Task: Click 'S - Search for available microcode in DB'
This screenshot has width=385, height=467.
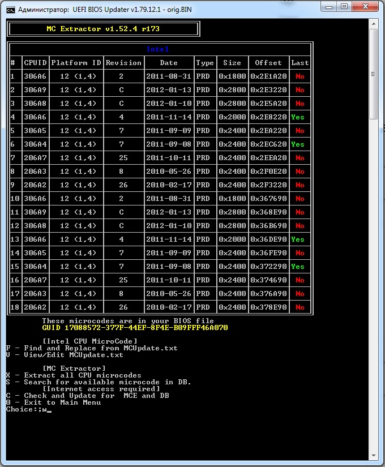Action: click(x=99, y=382)
